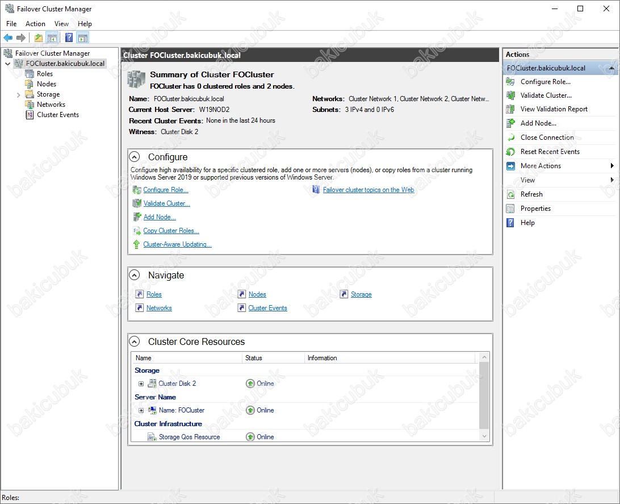620x504 pixels.
Task: Click the Storage Qos Resource icon
Action: coord(152,437)
